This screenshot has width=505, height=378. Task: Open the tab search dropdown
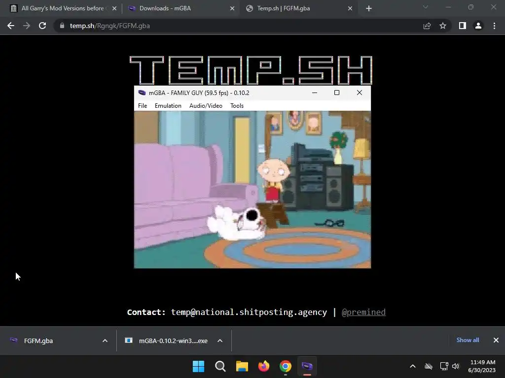point(426,7)
